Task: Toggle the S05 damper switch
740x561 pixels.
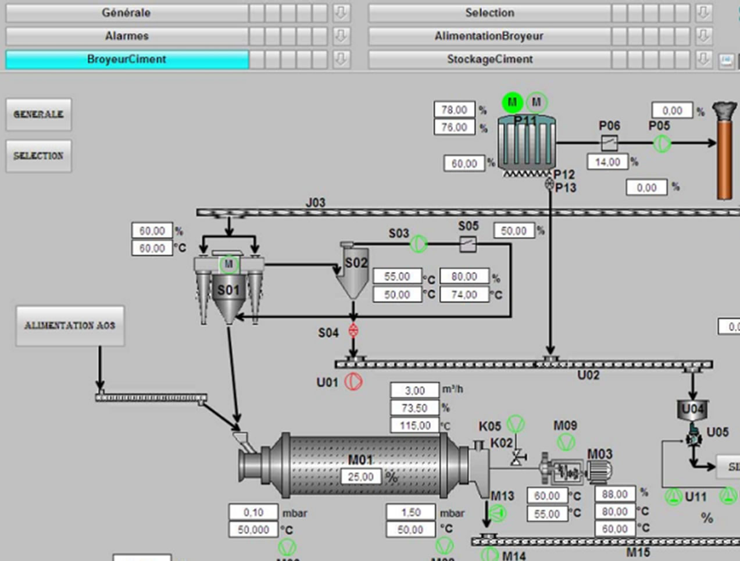Action: (x=468, y=244)
